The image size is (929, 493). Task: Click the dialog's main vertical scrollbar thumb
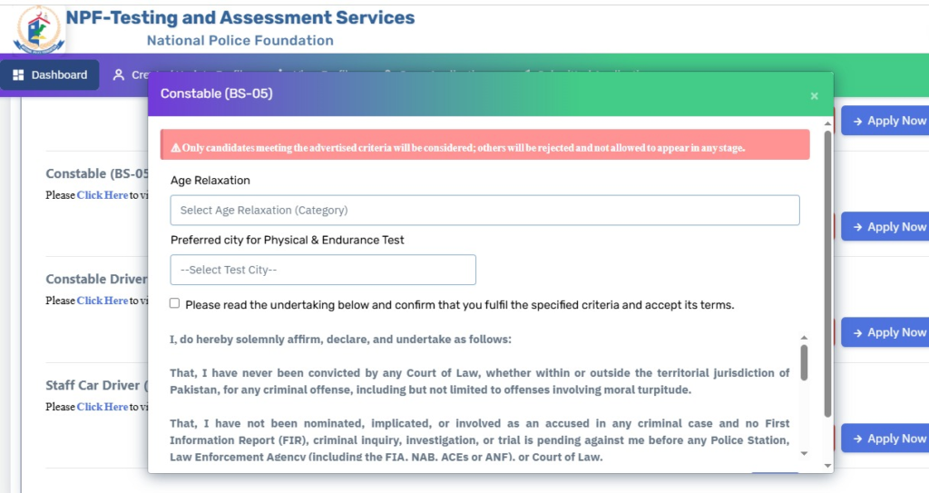coord(827,272)
